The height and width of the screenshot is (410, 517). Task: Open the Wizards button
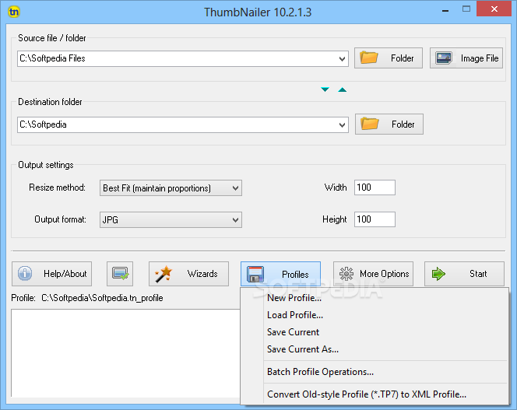188,274
